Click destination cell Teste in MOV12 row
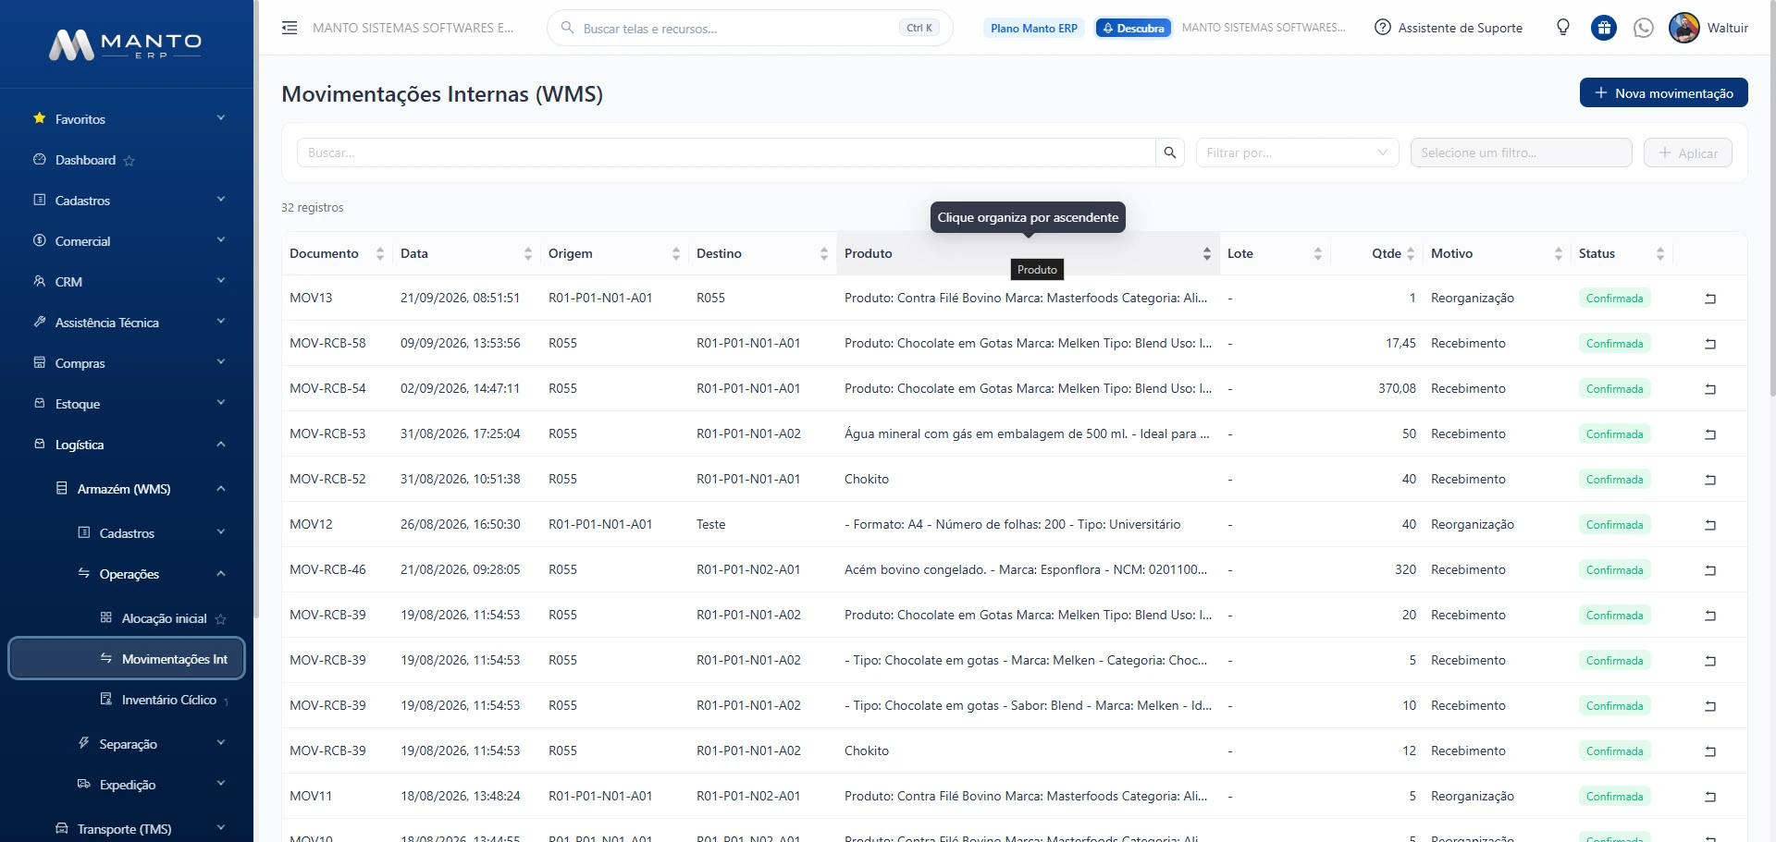The width and height of the screenshot is (1776, 842). (x=711, y=524)
